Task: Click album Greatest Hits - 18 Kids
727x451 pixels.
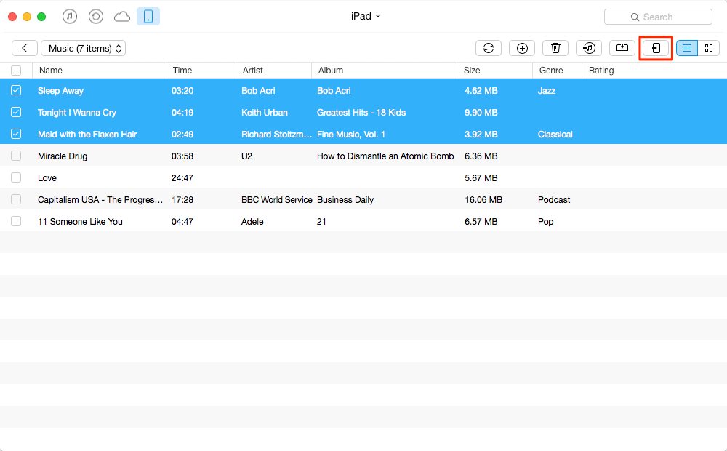Action: coord(361,113)
